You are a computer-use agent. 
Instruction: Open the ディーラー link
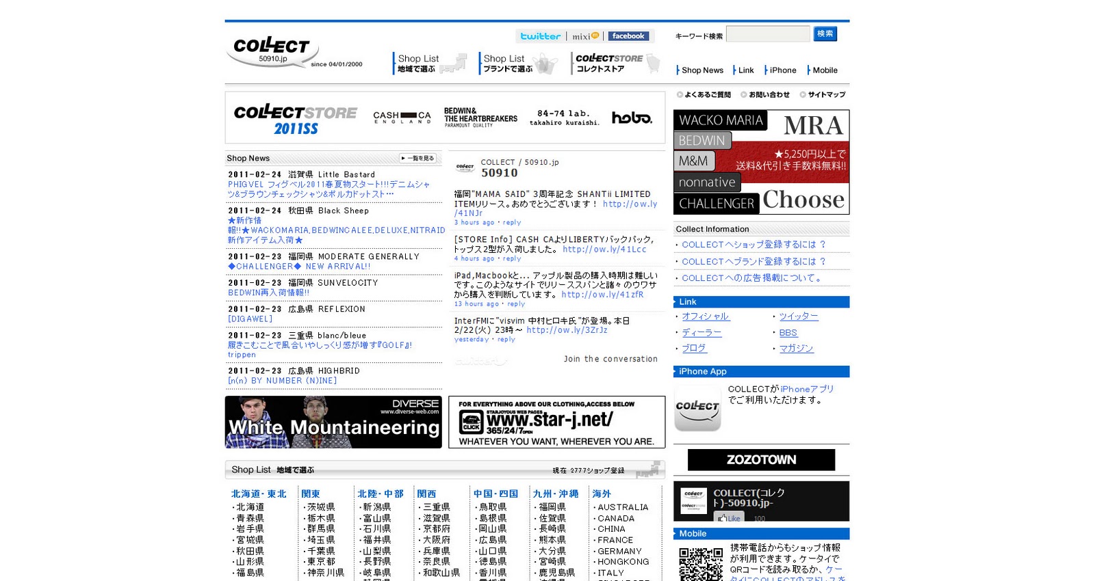(x=701, y=333)
